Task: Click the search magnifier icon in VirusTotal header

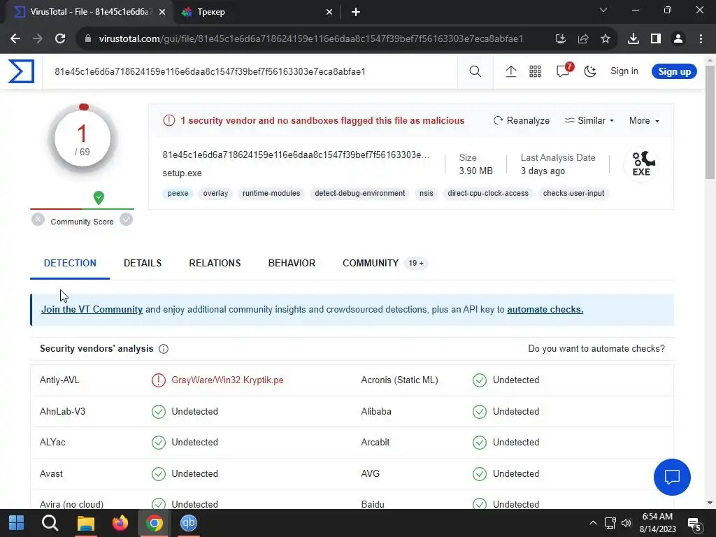Action: pyautogui.click(x=475, y=71)
